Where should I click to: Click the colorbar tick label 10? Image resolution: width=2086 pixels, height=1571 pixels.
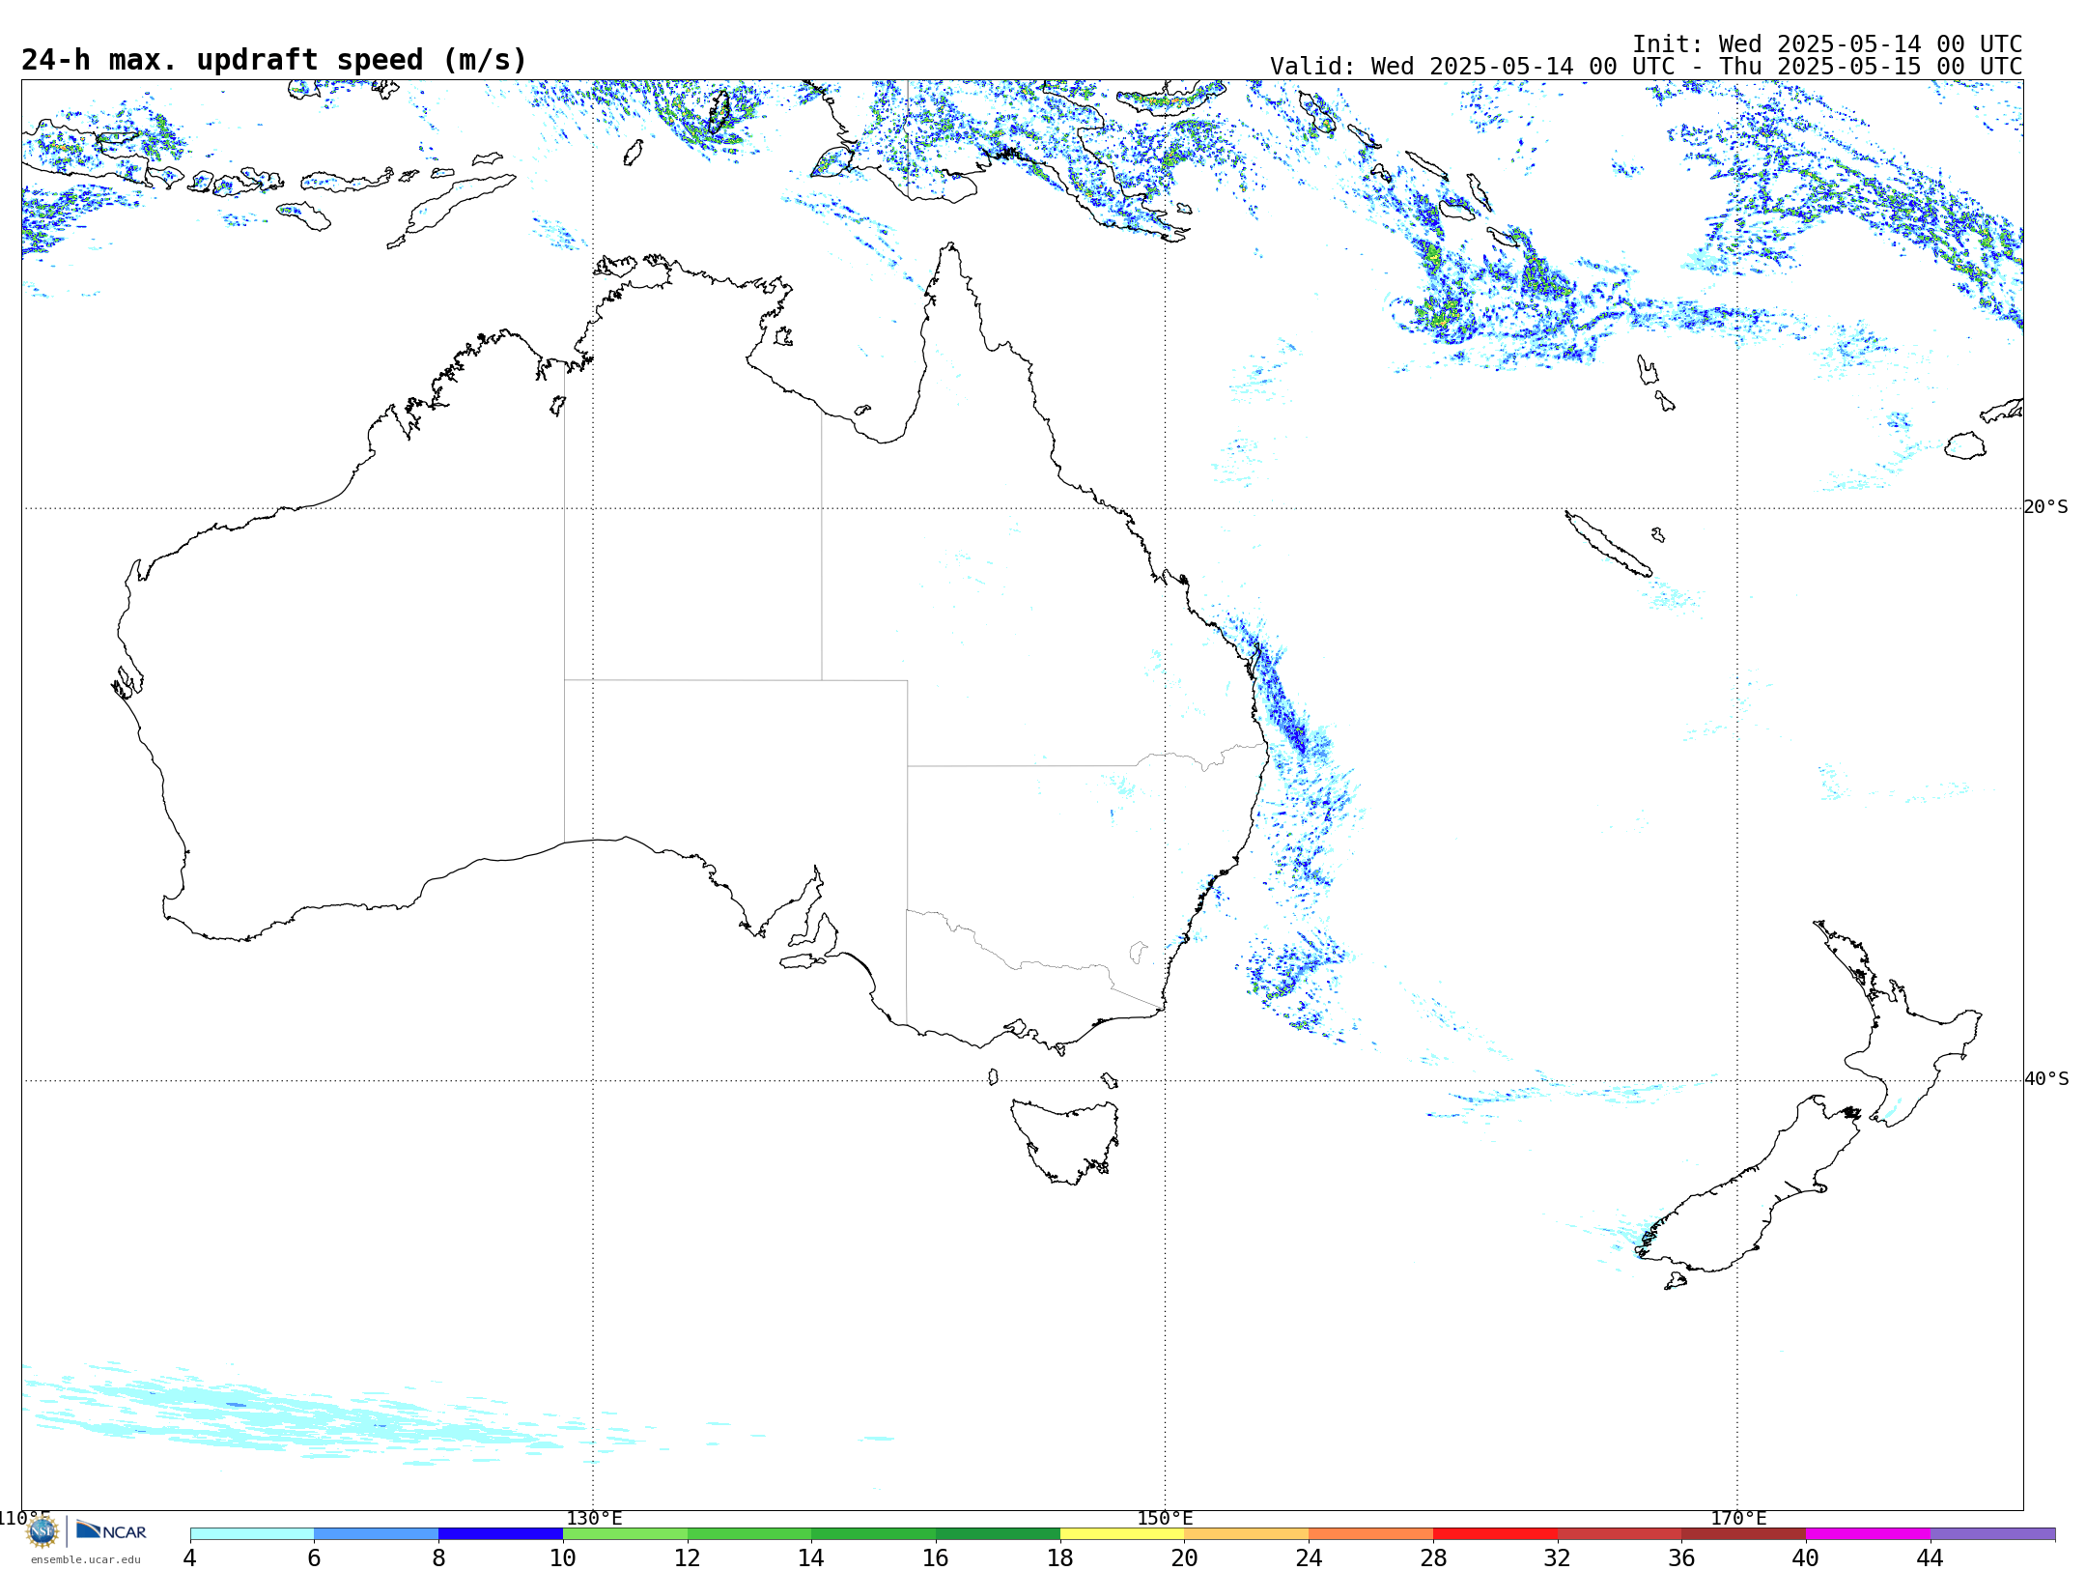tap(563, 1557)
